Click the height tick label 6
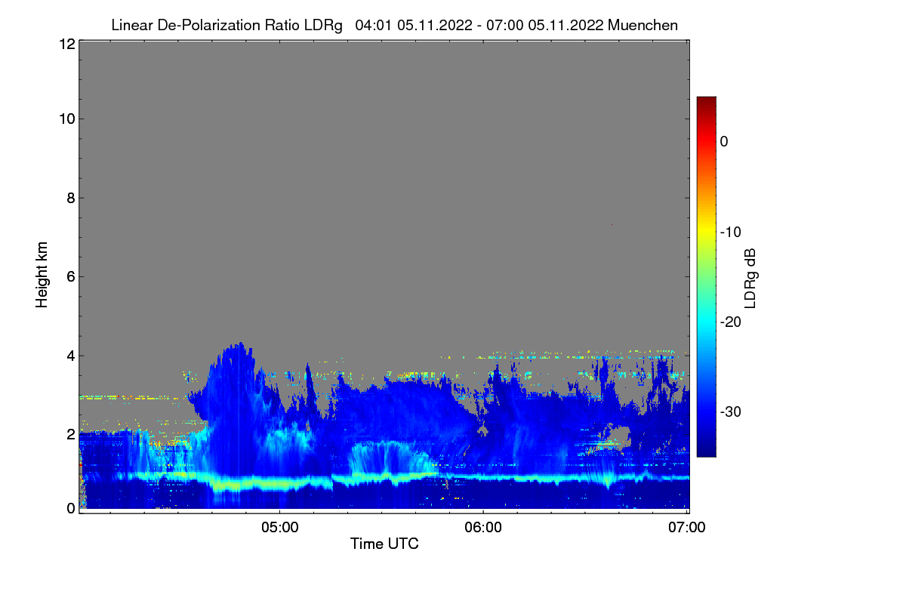Viewport: 906px width, 604px height. point(70,276)
